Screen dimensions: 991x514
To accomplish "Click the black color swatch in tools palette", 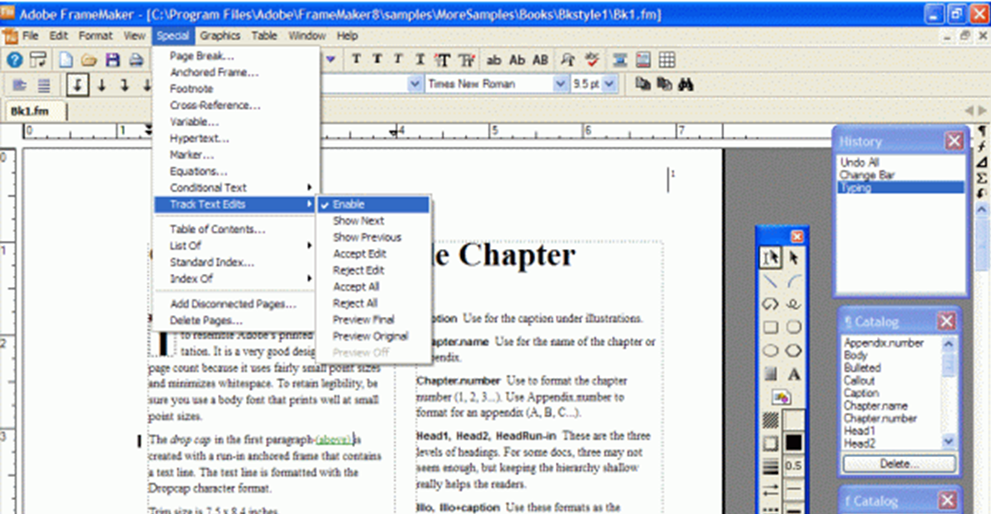I will point(794,443).
